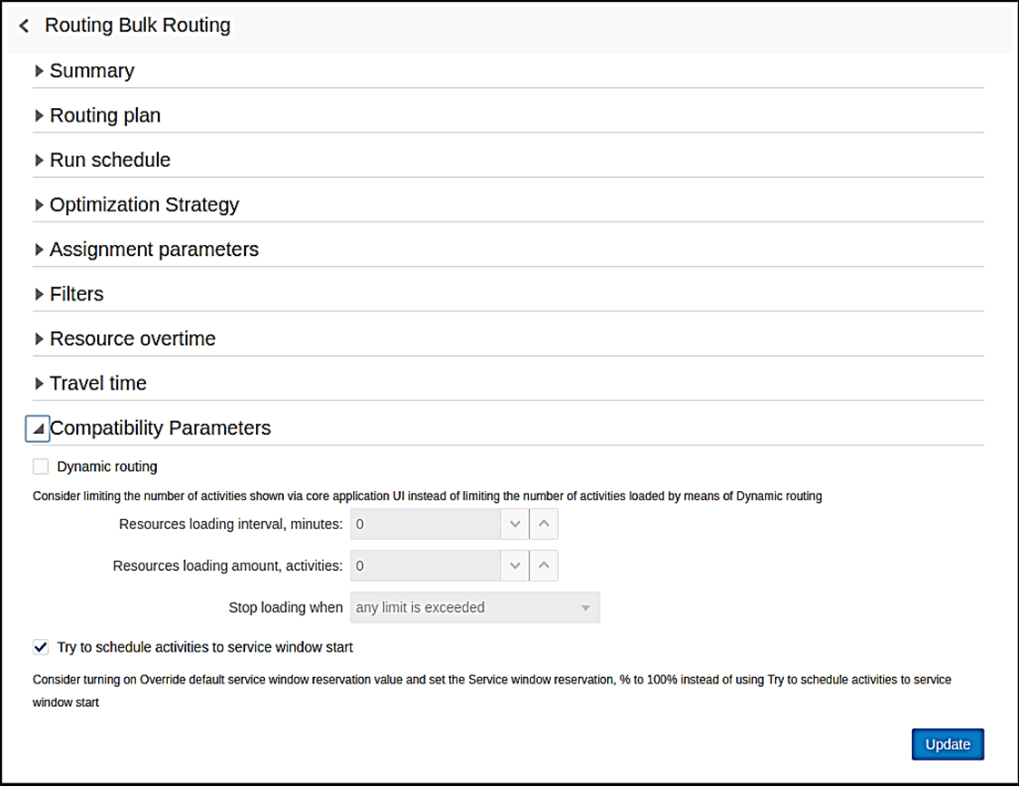Click the Resources loading interval minutes field
The image size is (1019, 786).
(x=425, y=524)
